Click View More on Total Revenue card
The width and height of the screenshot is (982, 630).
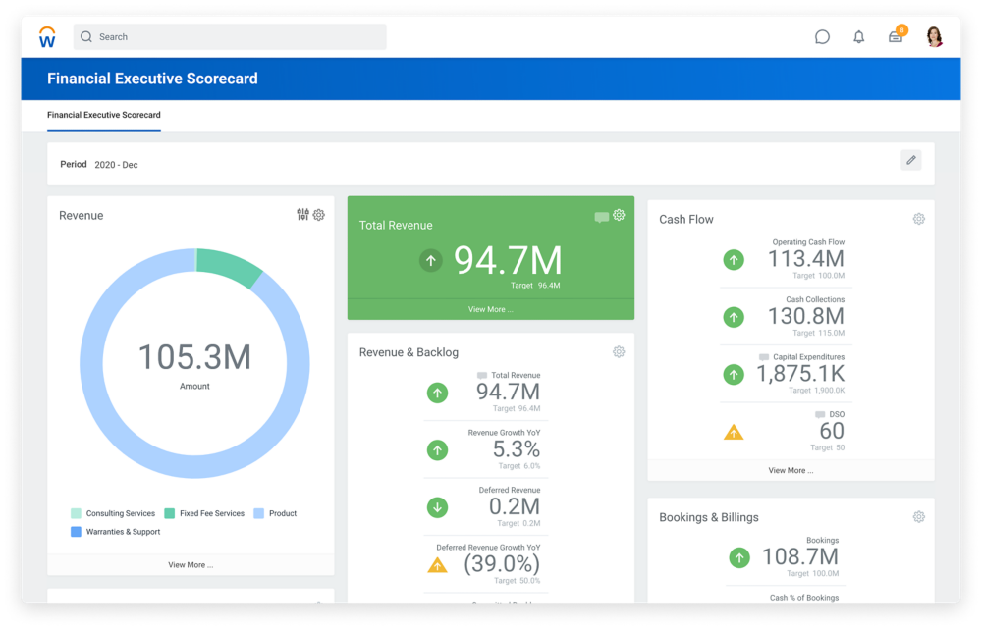coord(490,309)
